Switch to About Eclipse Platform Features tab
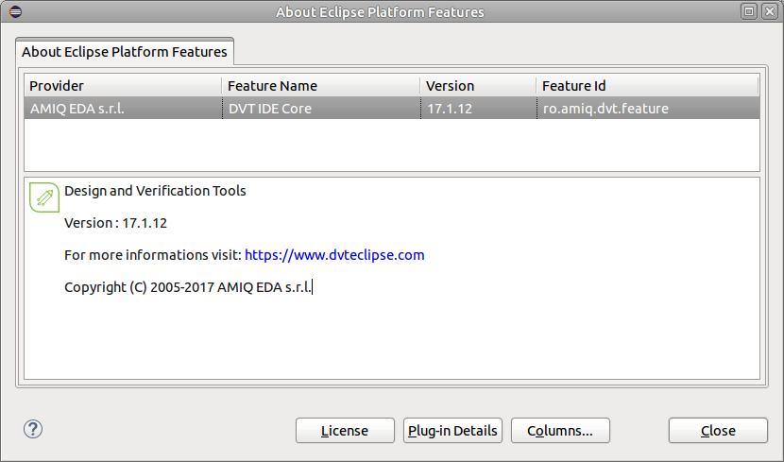Image resolution: width=784 pixels, height=462 pixels. 125,52
